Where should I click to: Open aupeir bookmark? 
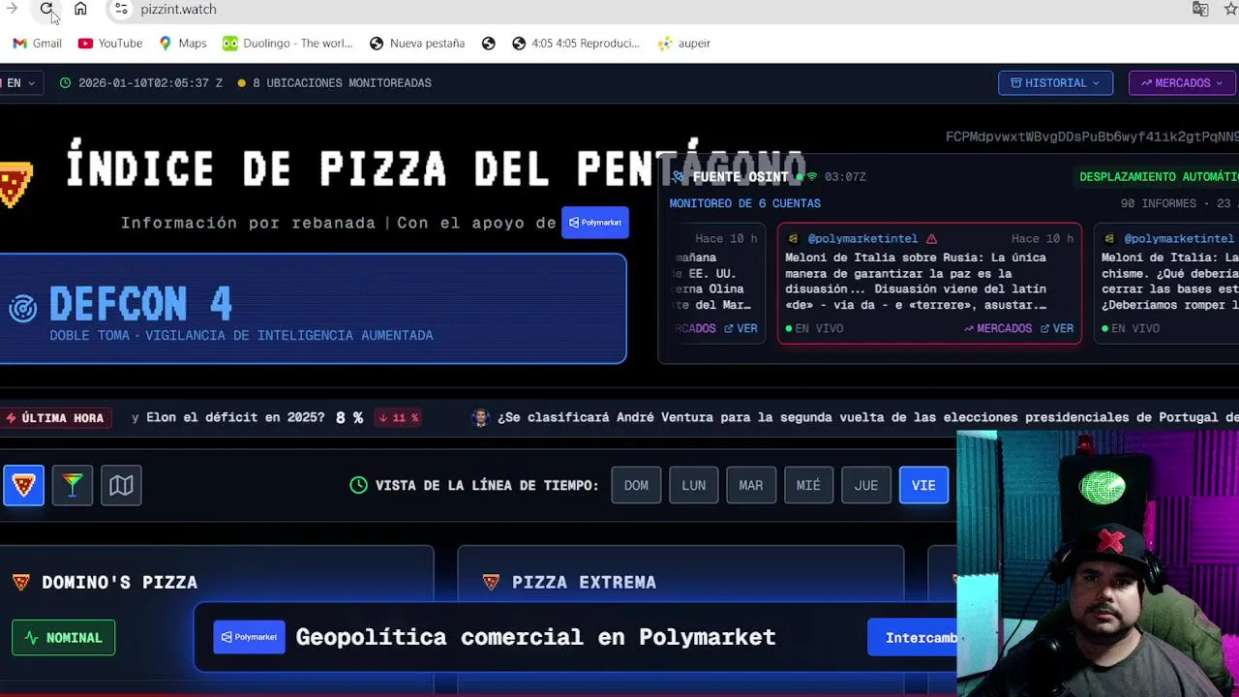pos(683,43)
